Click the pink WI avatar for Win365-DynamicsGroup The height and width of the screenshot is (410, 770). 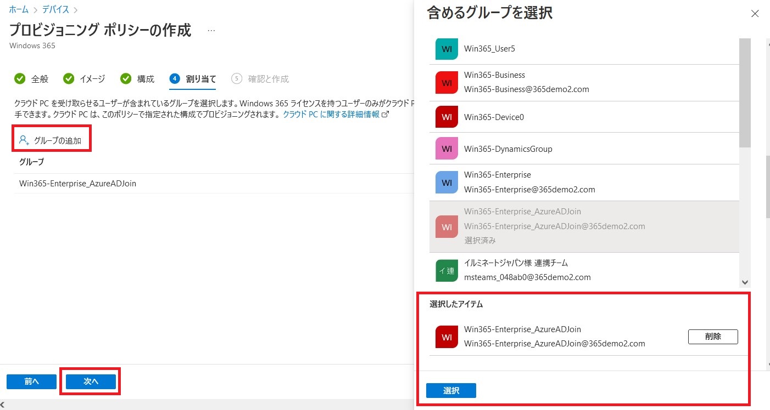coord(447,149)
